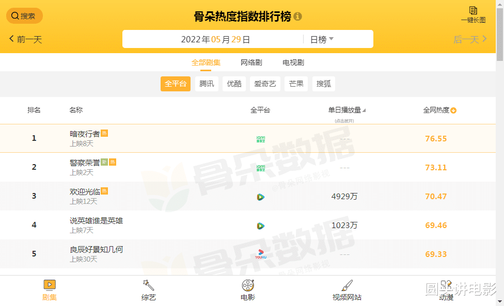The height and width of the screenshot is (306, 504).
Task: Generate long image with 一键长图 icon
Action: (x=473, y=15)
